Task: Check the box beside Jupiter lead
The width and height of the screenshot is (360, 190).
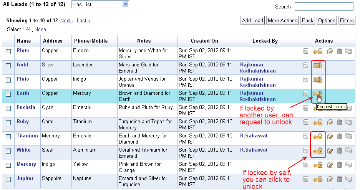Action: 8,179
